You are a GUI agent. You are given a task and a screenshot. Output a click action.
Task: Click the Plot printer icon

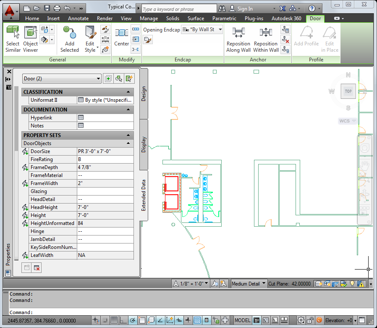pyautogui.click(x=57, y=9)
